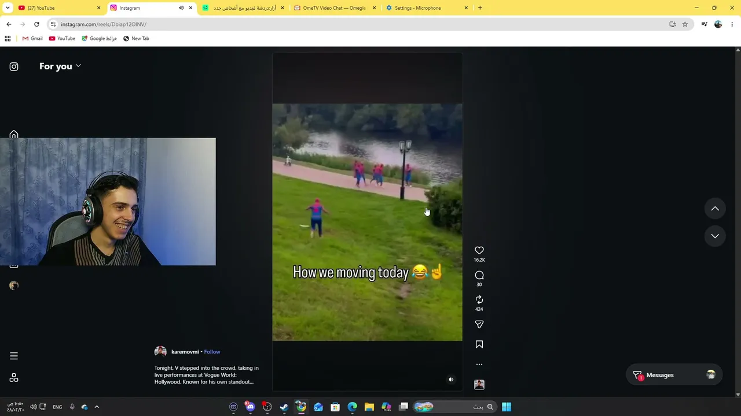Screen dimensions: 741x416
Task: Mute the reel using the speaker button
Action: pos(451,380)
